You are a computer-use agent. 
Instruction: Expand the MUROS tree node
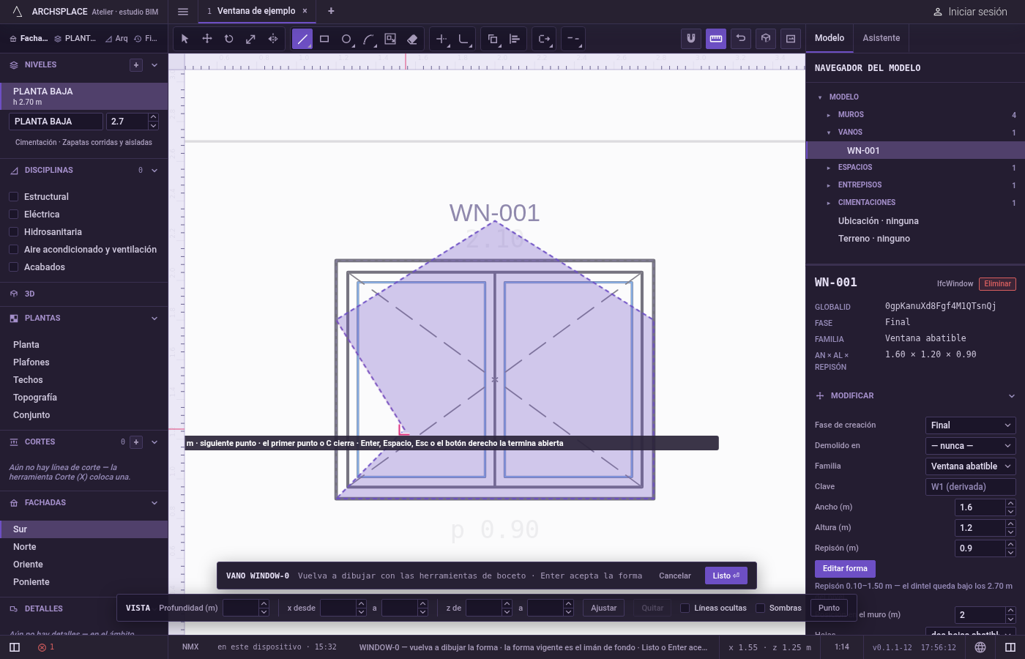point(829,115)
